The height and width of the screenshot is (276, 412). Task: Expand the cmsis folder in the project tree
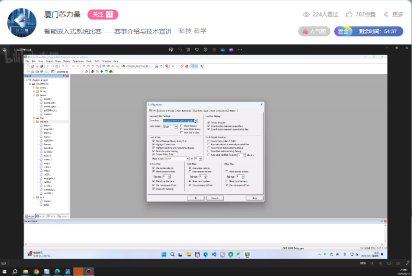point(34,87)
